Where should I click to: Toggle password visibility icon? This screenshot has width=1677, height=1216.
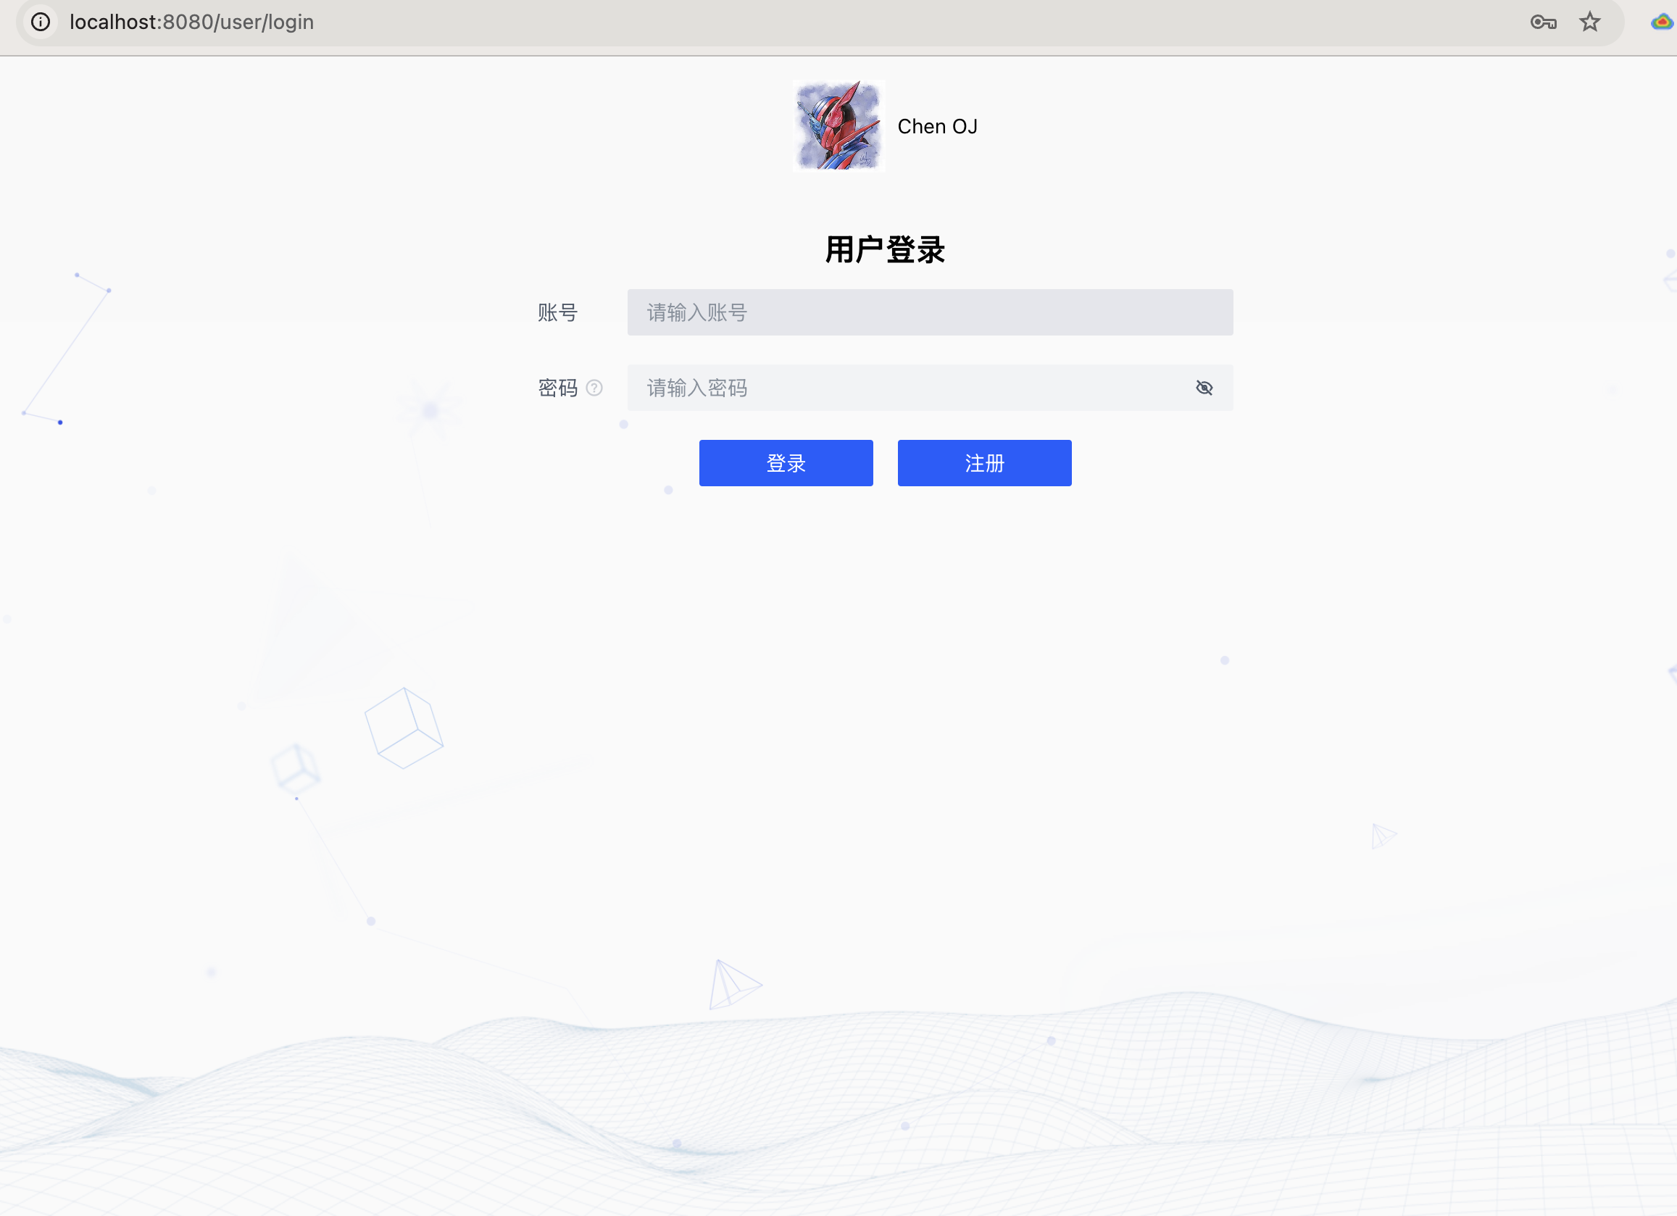click(x=1204, y=387)
